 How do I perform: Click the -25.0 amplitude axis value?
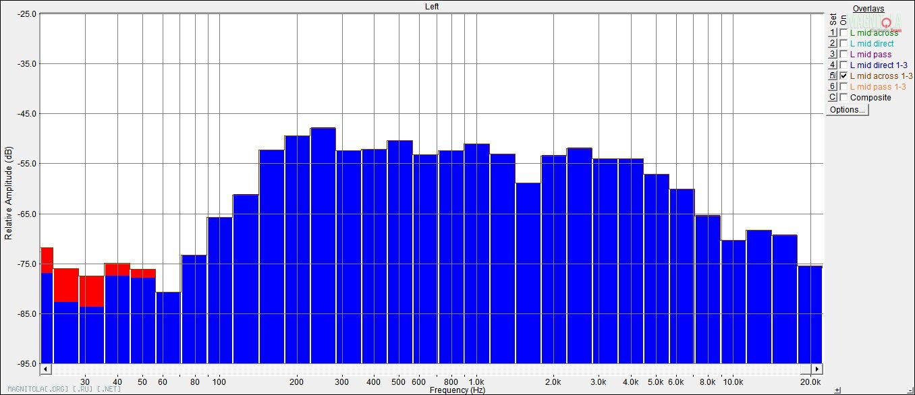[x=28, y=13]
